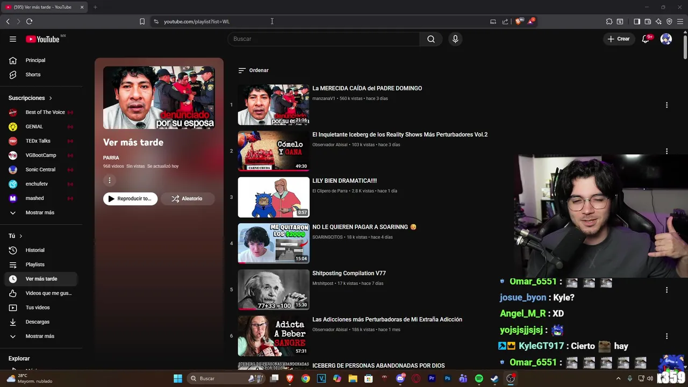Open Premiere Pro from the taskbar
Image resolution: width=688 pixels, height=387 pixels.
pyautogui.click(x=432, y=378)
